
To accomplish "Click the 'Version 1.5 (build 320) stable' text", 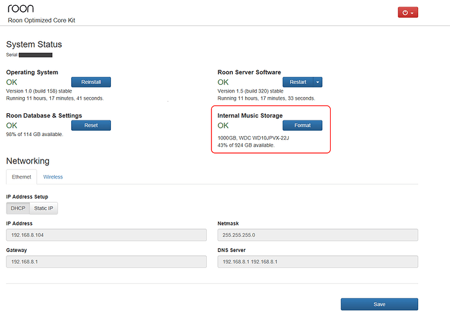I will (x=250, y=91).
